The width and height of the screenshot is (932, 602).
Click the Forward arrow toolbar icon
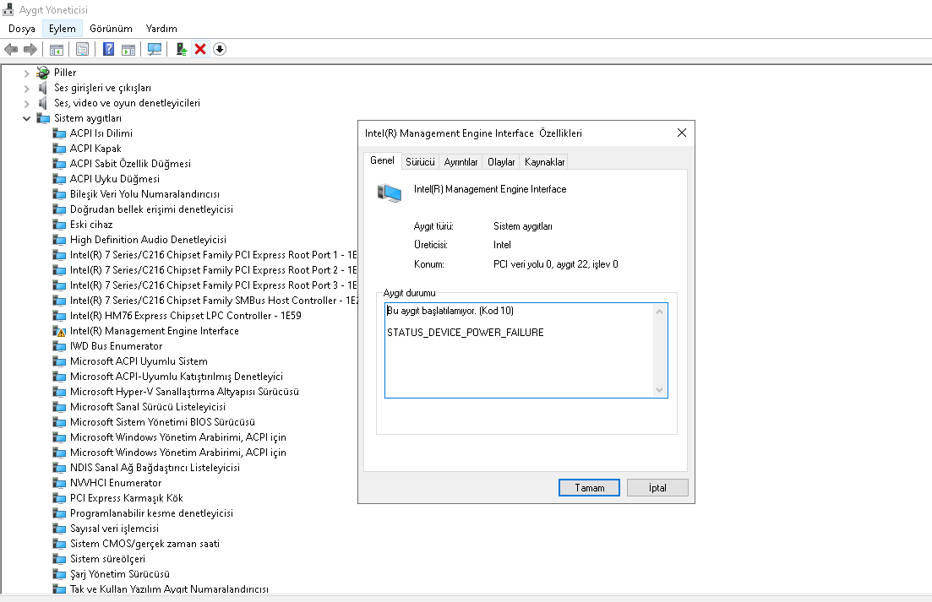(30, 49)
